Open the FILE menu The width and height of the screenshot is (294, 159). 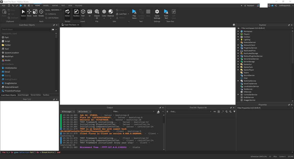tap(4, 6)
